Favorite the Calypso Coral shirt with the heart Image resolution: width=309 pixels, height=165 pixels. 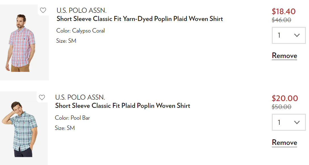pyautogui.click(x=43, y=10)
